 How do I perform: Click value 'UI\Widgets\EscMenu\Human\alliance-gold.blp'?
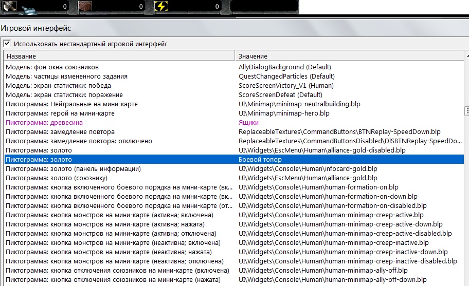pyautogui.click(x=308, y=178)
